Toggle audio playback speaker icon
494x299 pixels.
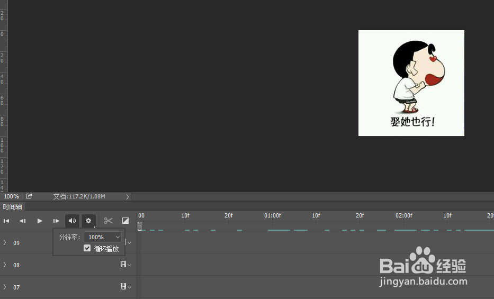coord(72,221)
